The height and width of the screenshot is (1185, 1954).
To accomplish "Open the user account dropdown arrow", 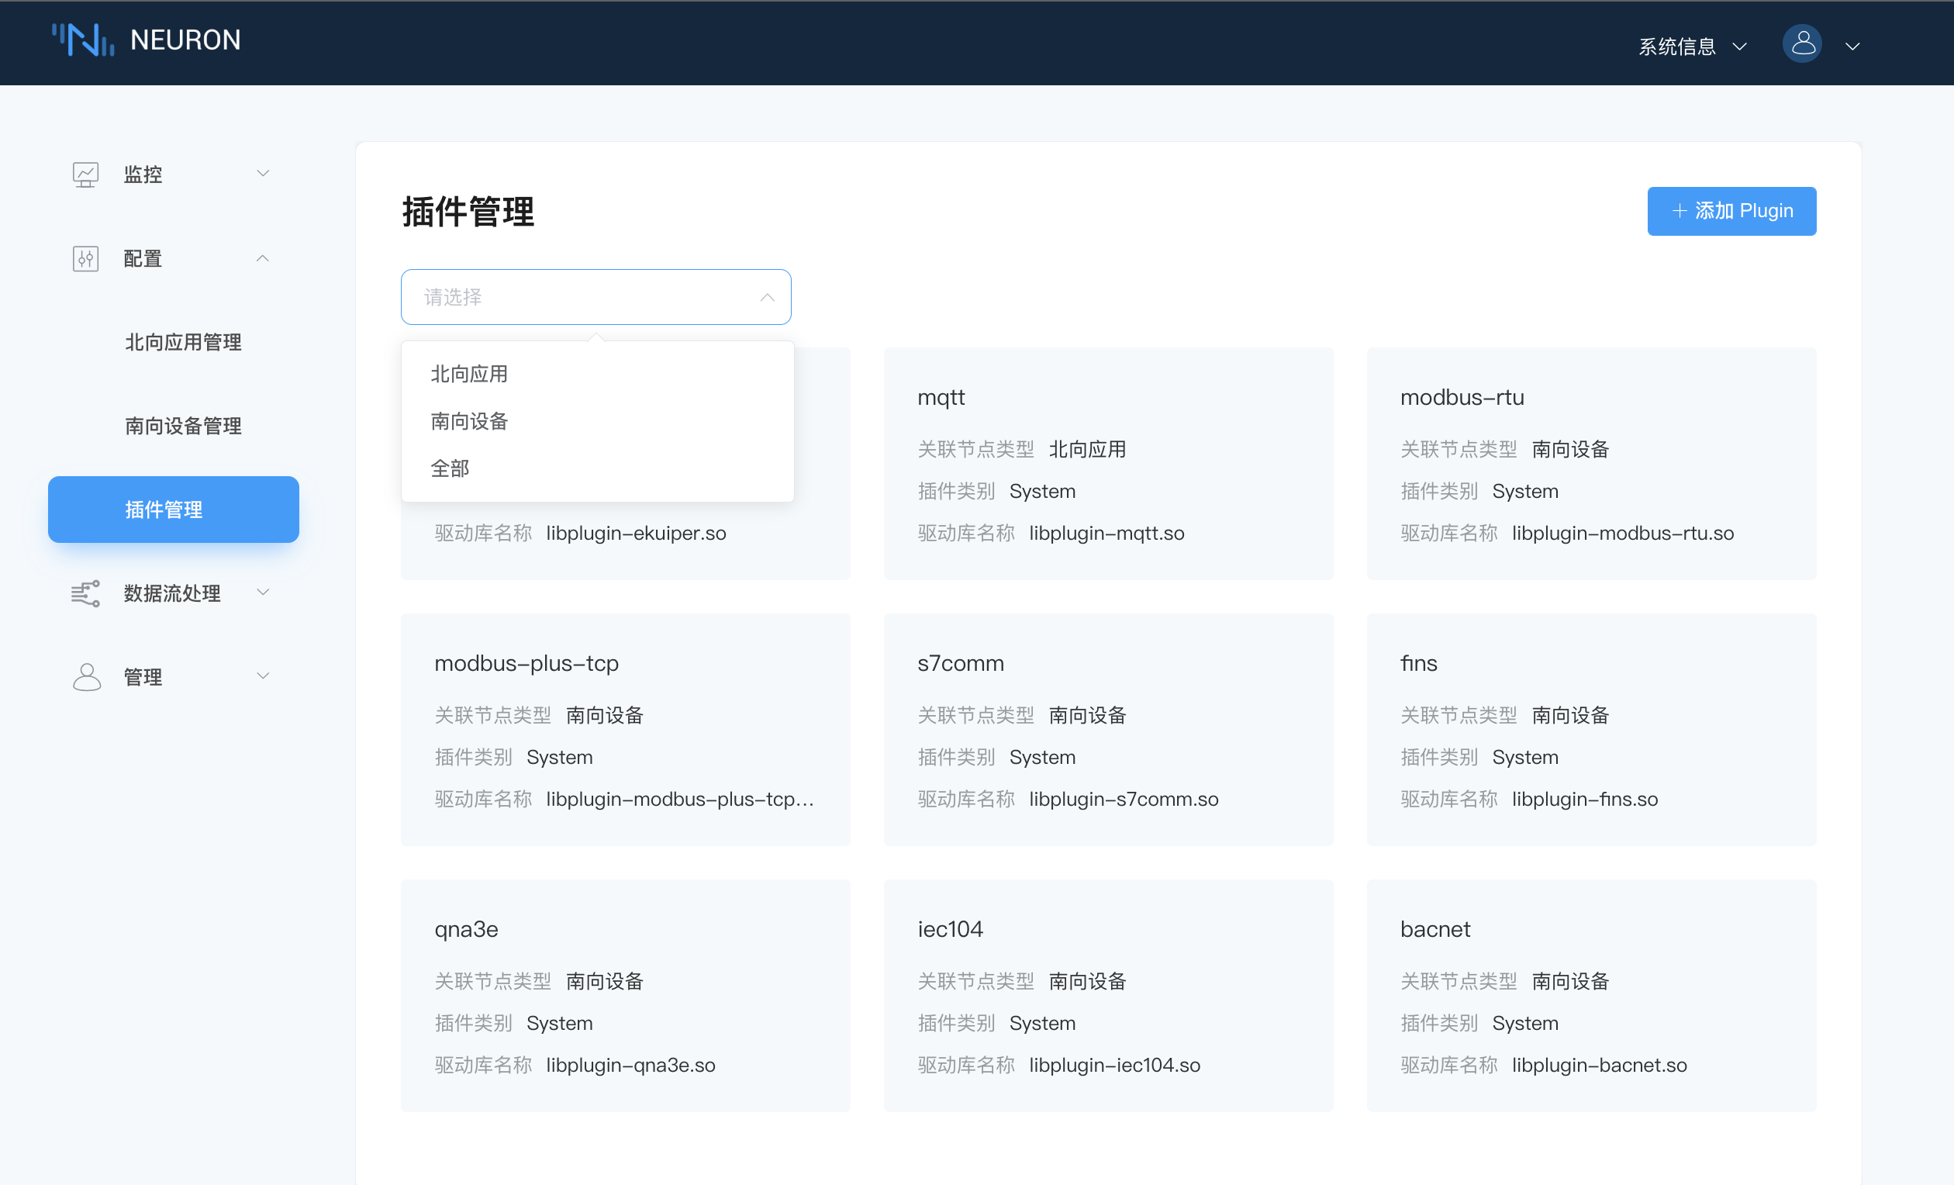I will (x=1852, y=47).
